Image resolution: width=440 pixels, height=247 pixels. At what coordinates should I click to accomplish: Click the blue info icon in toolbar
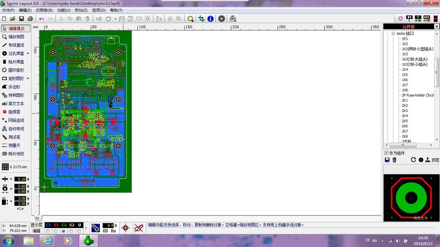(x=211, y=19)
